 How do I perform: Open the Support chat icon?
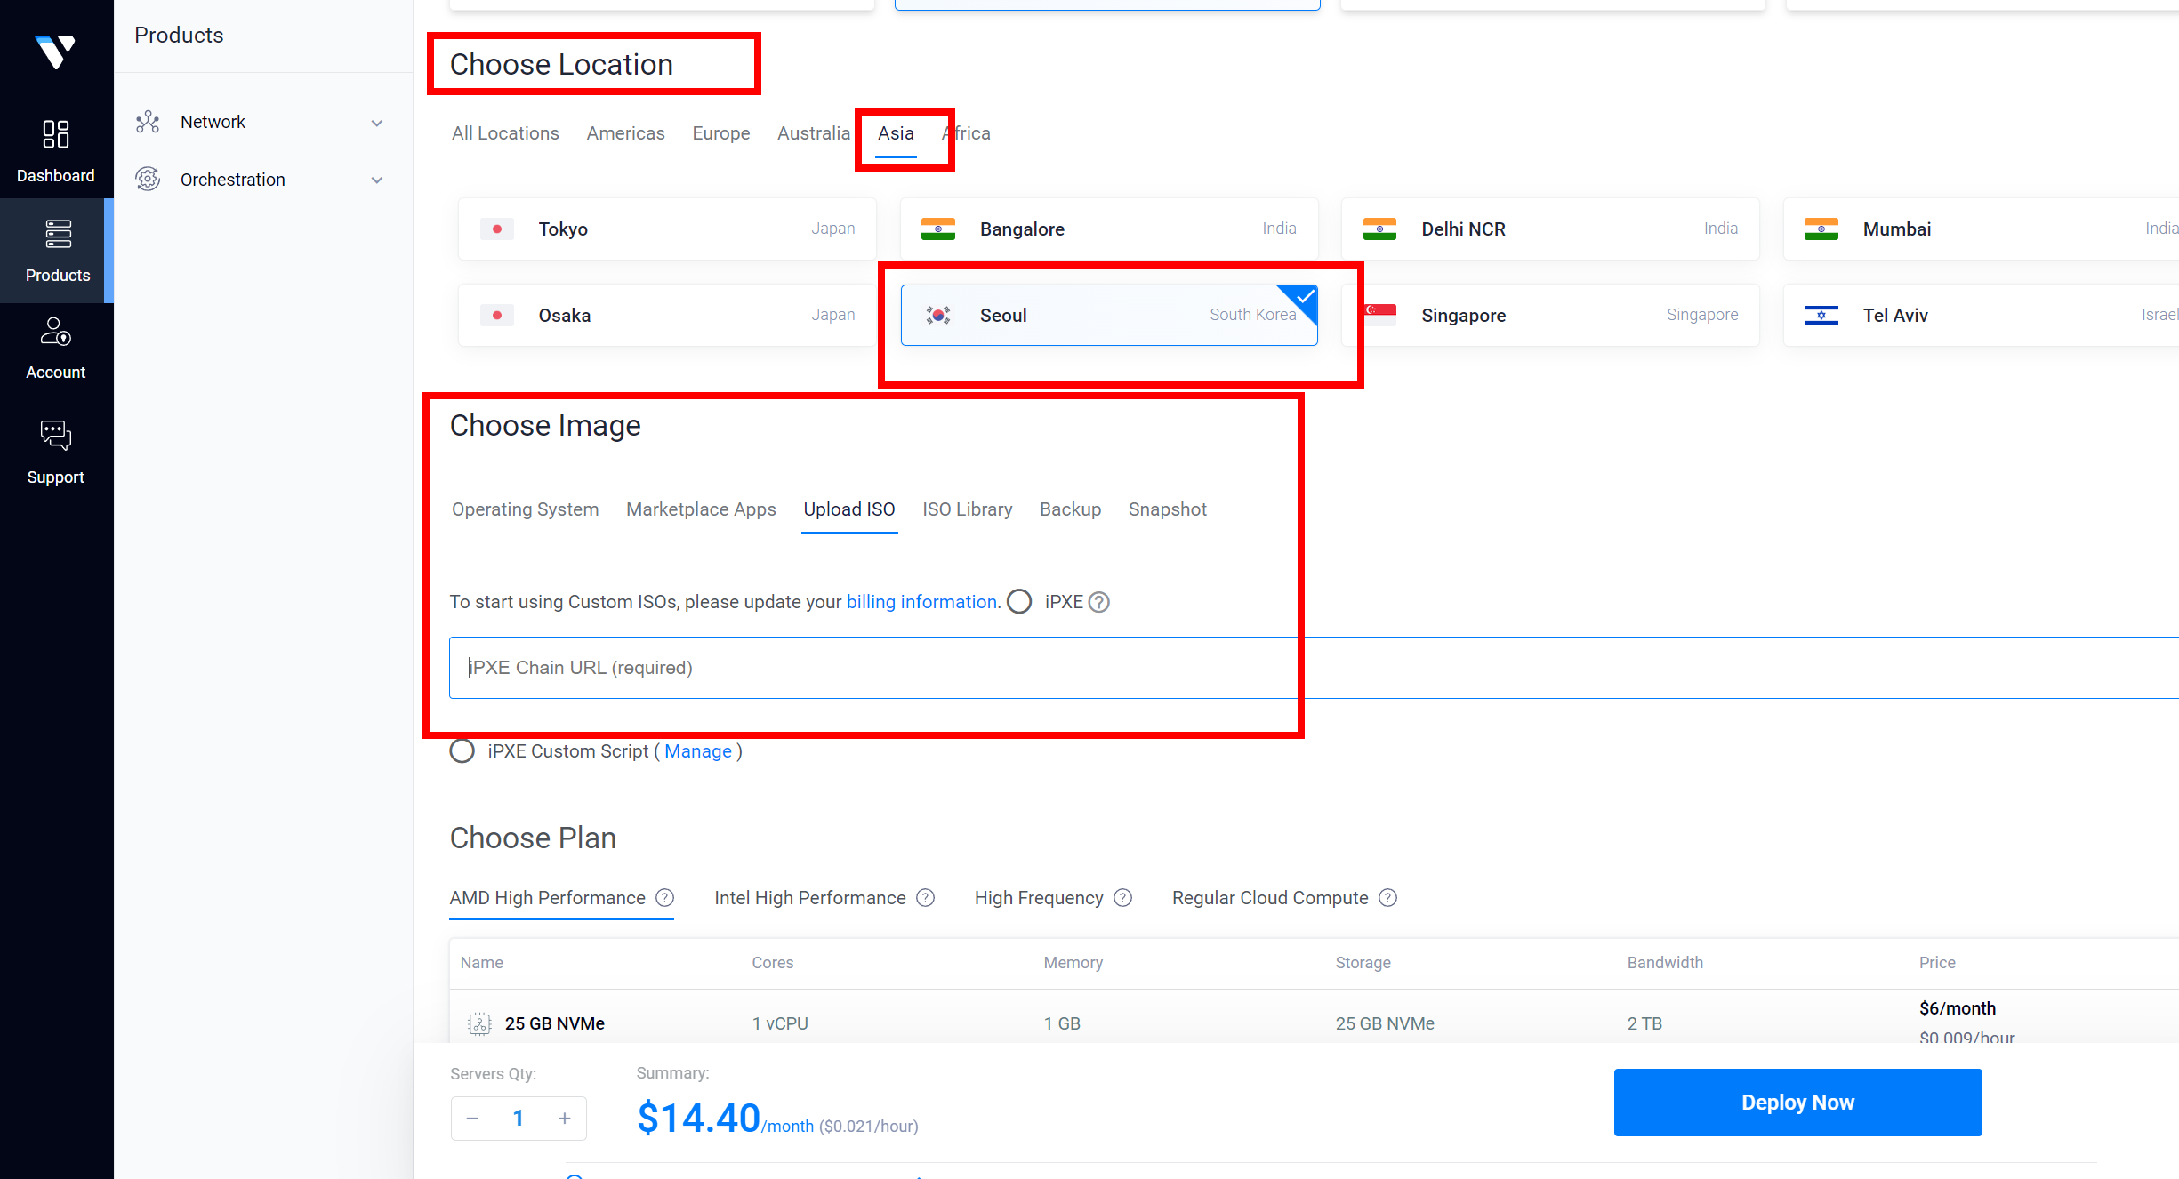click(x=55, y=435)
